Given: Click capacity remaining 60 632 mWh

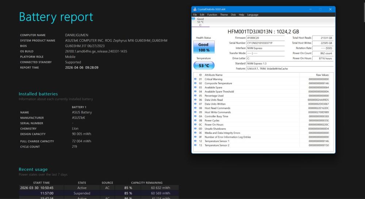Looking at the screenshot, I should (x=161, y=188).
